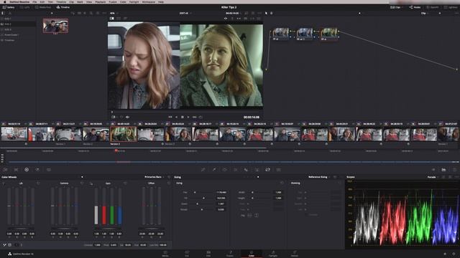
Task: Reset the Lift bars
Action: [38, 183]
